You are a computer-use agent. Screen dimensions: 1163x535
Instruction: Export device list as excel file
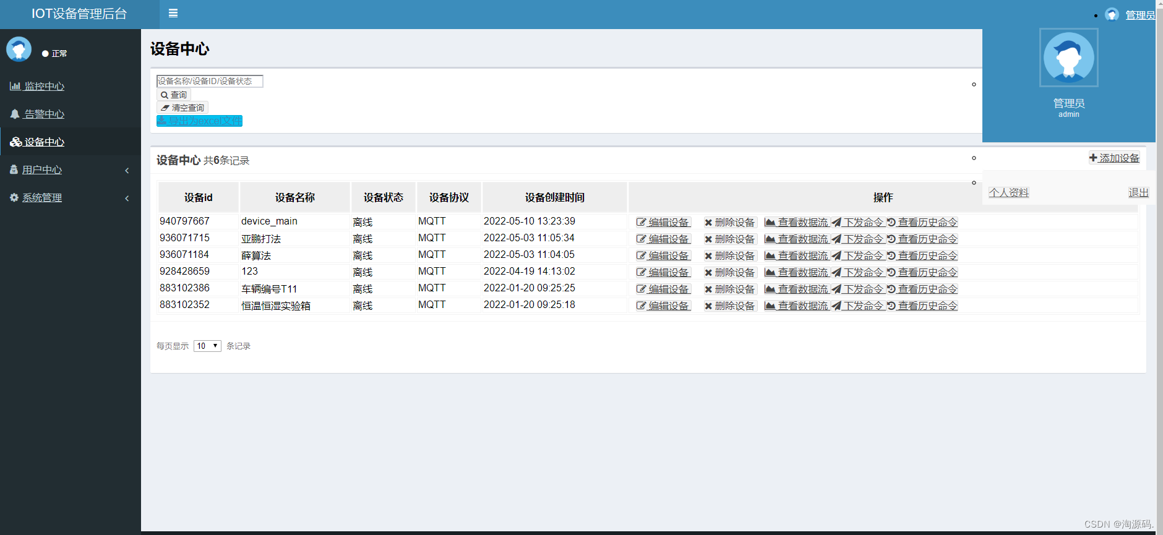pos(199,121)
